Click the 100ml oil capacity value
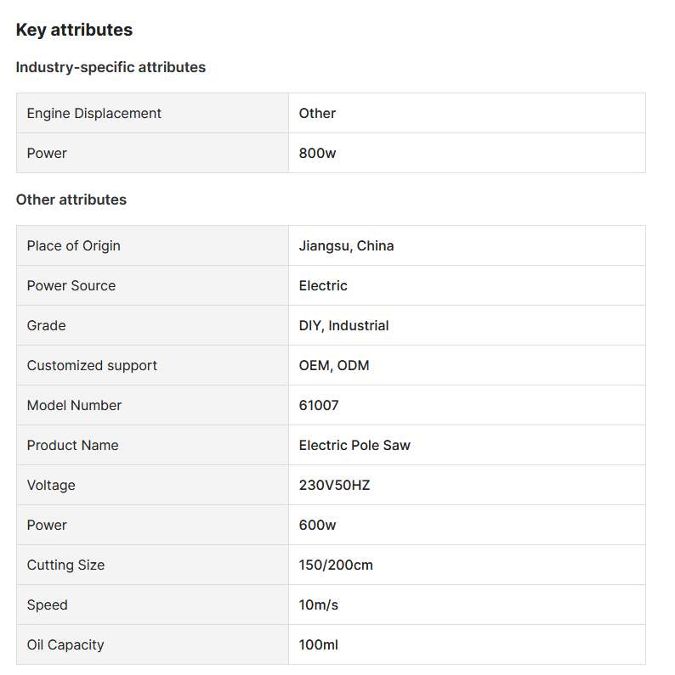Image resolution: width=675 pixels, height=675 pixels. pos(318,644)
